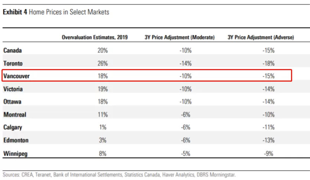Click the Canada row label
Screen dimensions: 310x180
(x=13, y=50)
